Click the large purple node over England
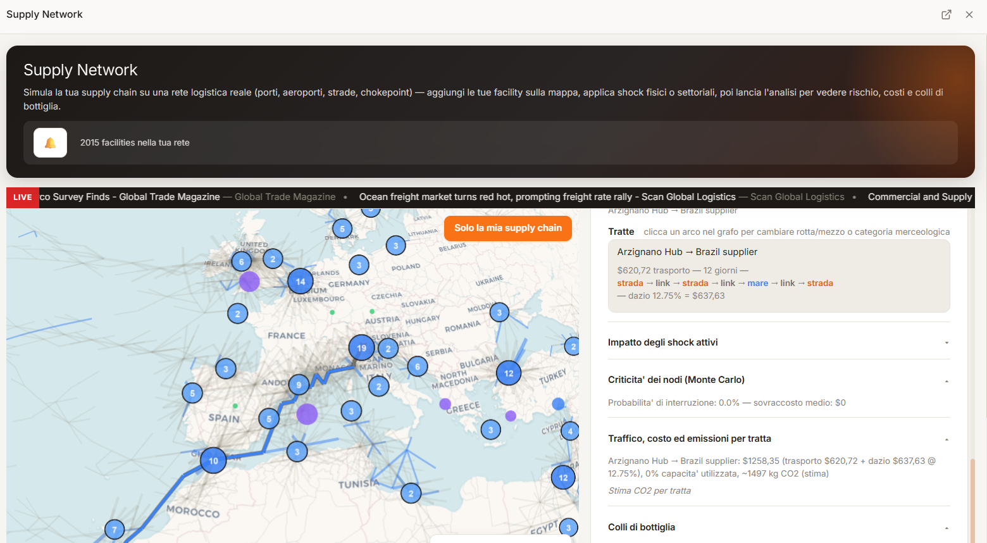987x543 pixels. [249, 281]
